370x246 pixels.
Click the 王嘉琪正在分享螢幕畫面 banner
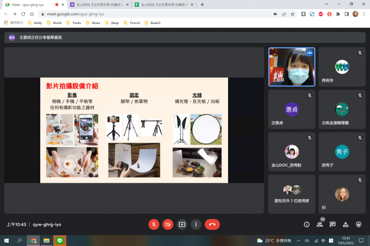click(185, 37)
